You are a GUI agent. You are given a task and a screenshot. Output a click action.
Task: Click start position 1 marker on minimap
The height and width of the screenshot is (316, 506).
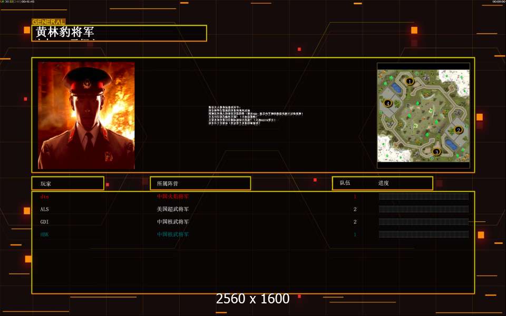(410, 81)
